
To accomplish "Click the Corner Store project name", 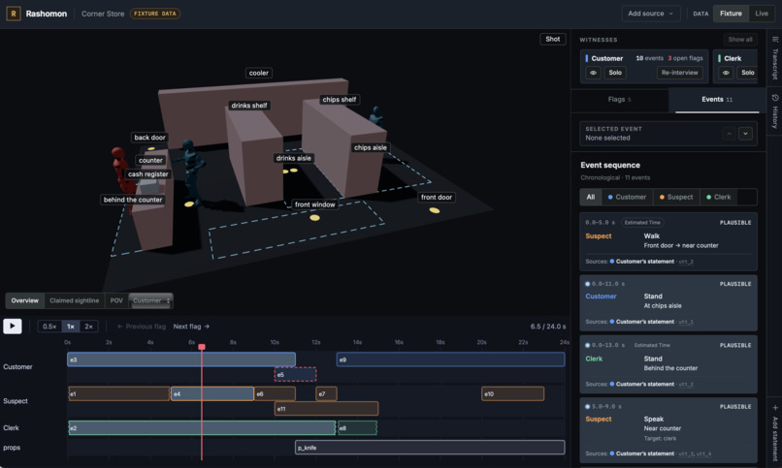I will pos(103,14).
